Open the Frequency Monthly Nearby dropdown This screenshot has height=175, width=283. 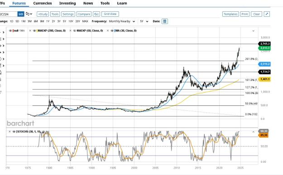point(122,21)
